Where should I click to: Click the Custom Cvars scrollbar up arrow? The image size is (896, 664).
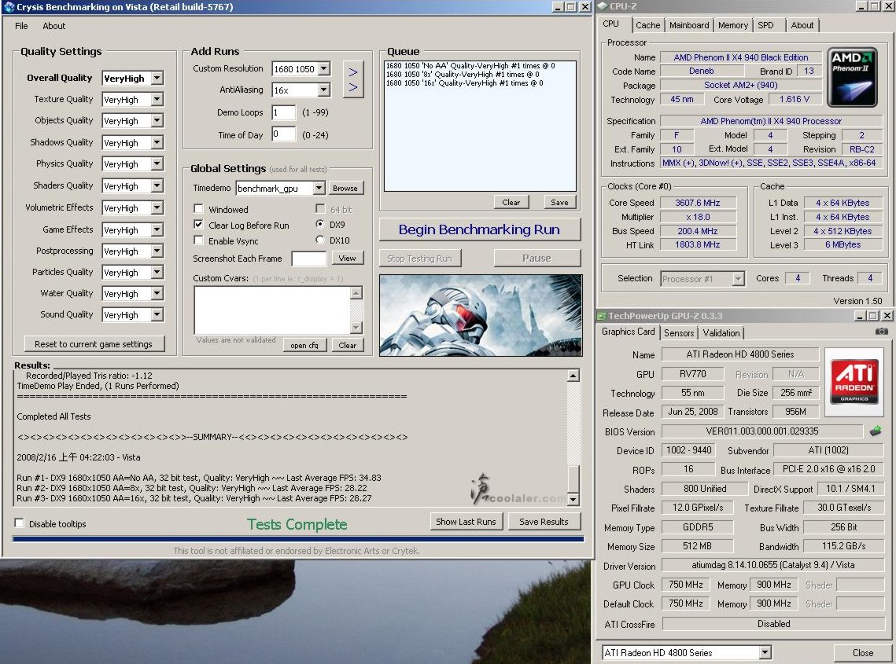pyautogui.click(x=356, y=293)
